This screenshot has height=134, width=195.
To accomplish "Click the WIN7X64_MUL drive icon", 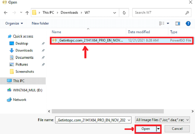I will (x=9, y=90).
